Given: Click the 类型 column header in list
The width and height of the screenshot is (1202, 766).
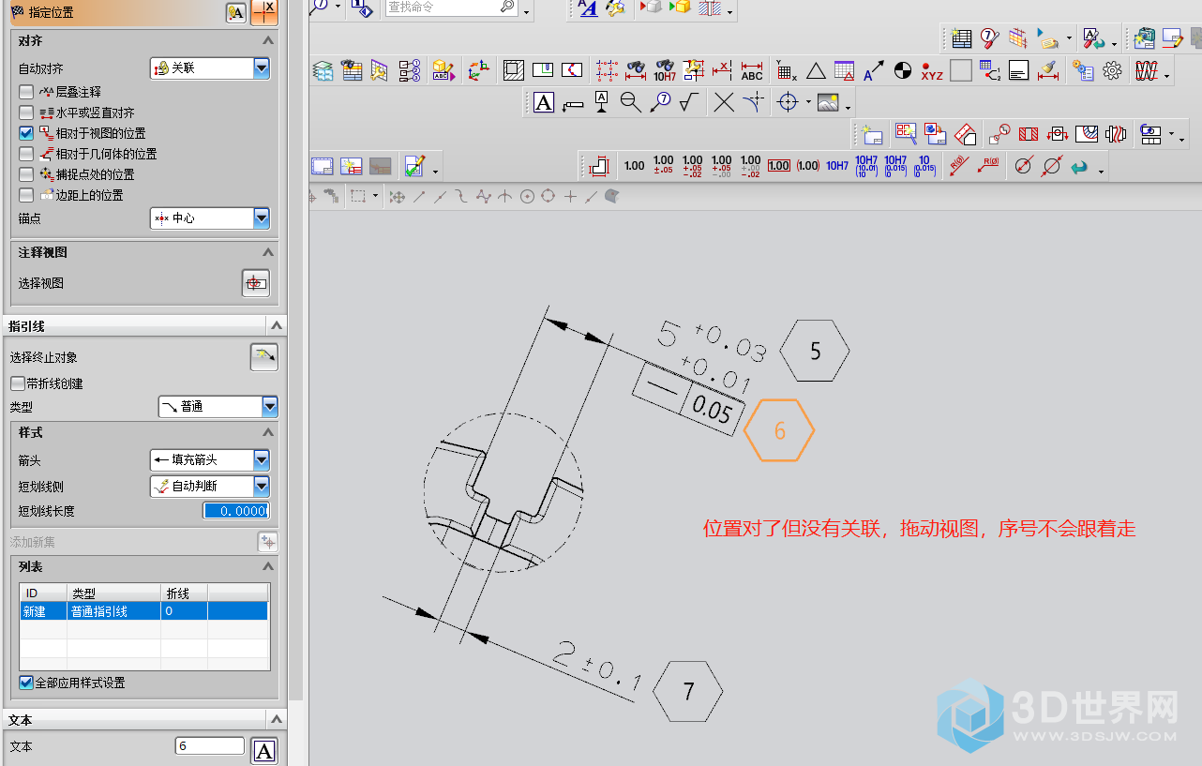Looking at the screenshot, I should coord(113,593).
